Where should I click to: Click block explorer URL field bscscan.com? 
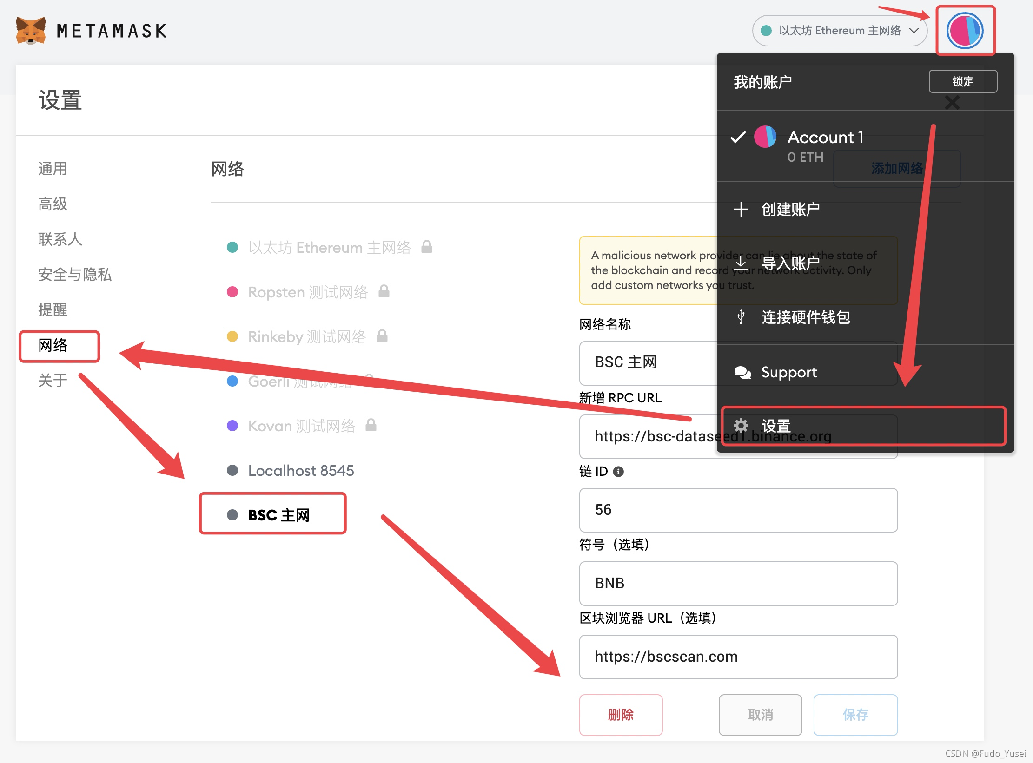[x=738, y=657]
